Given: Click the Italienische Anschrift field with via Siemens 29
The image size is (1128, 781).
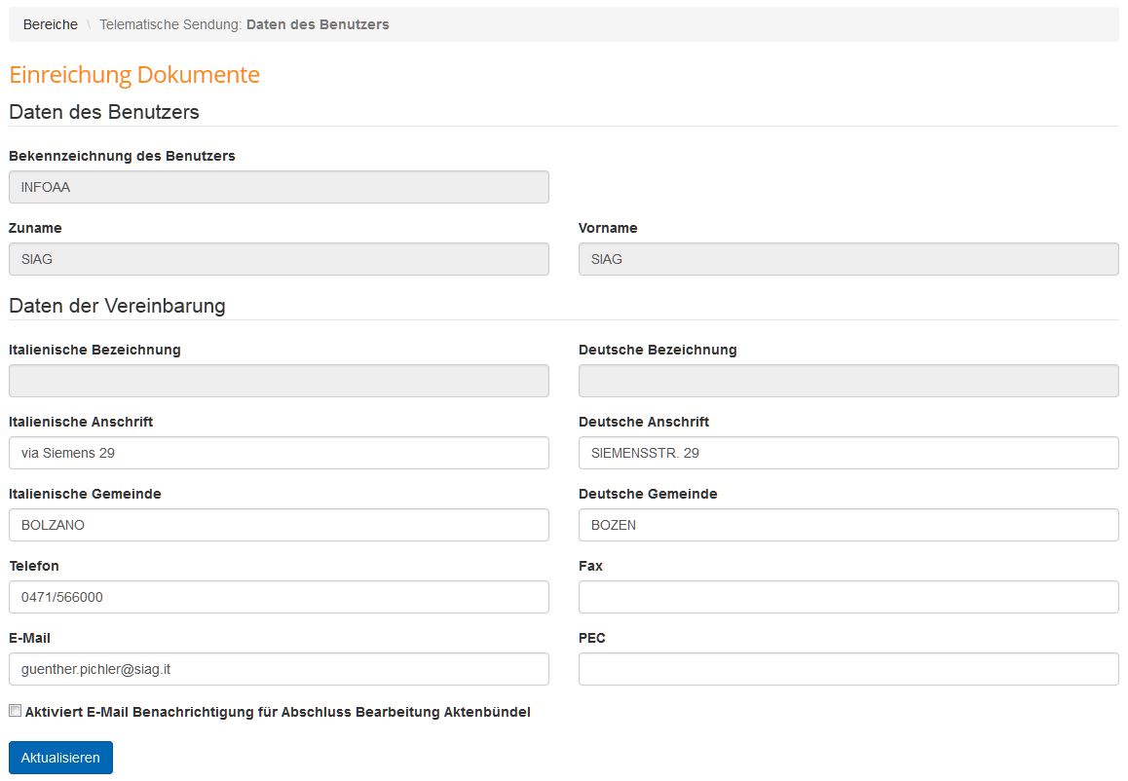Looking at the screenshot, I should (x=279, y=453).
